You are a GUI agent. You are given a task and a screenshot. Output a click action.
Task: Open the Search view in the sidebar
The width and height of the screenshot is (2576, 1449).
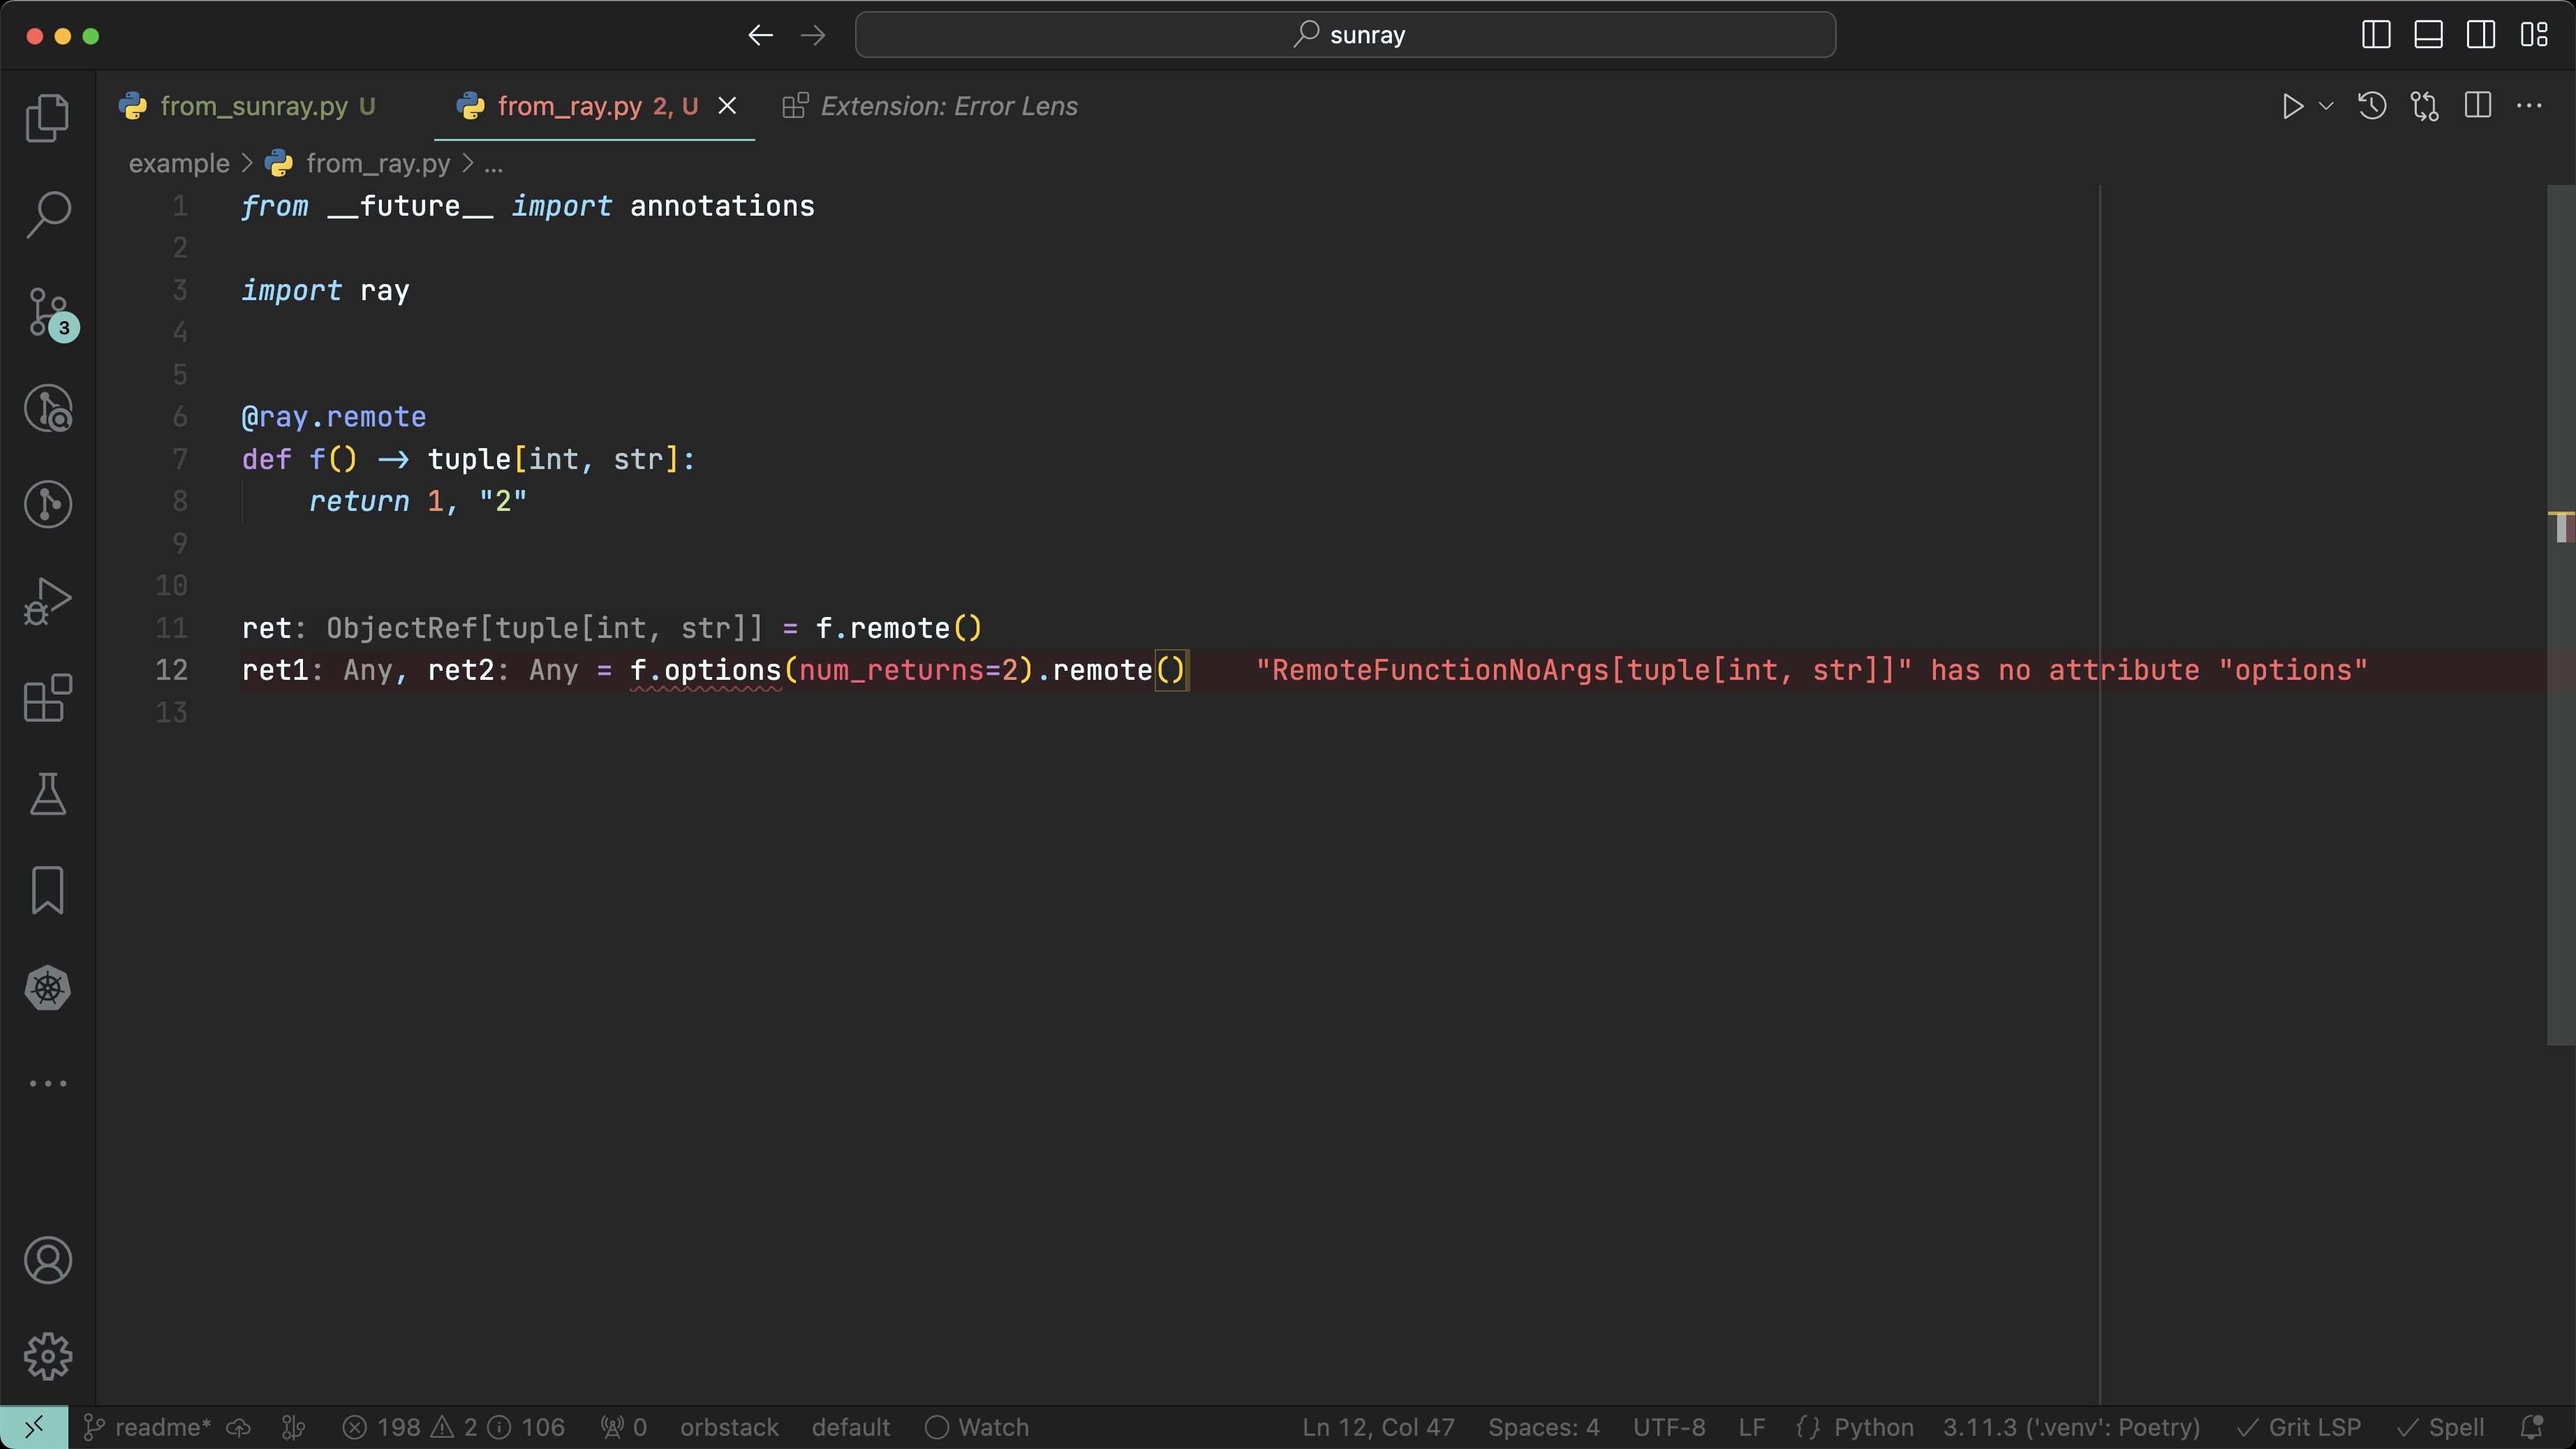coord(47,214)
